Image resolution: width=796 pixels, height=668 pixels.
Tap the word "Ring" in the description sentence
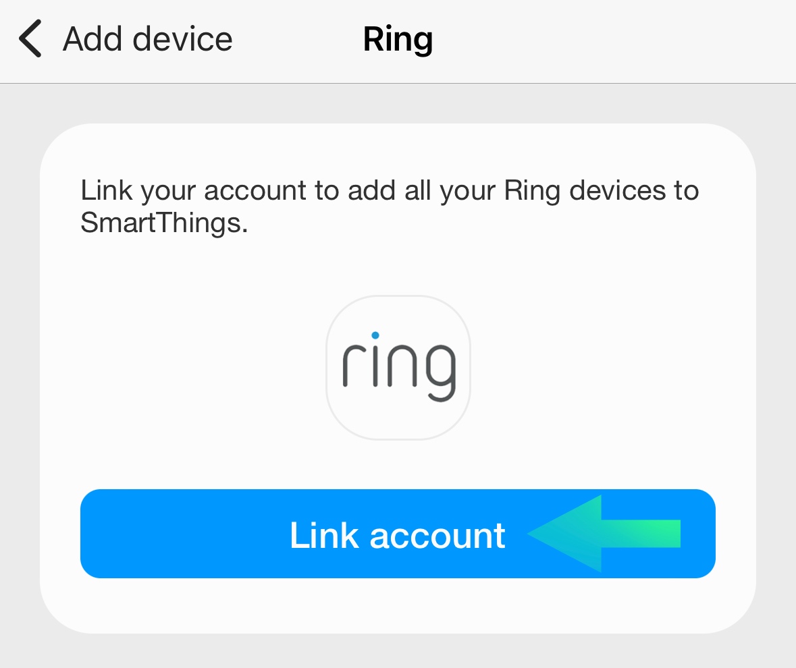pos(532,191)
